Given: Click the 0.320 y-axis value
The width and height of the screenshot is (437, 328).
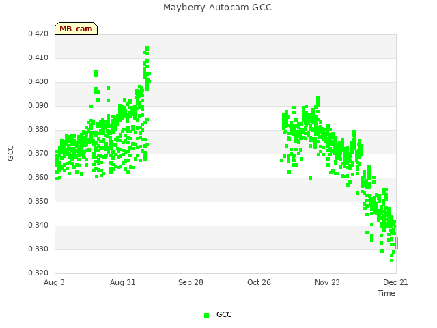Looking at the screenshot, I should tap(38, 273).
